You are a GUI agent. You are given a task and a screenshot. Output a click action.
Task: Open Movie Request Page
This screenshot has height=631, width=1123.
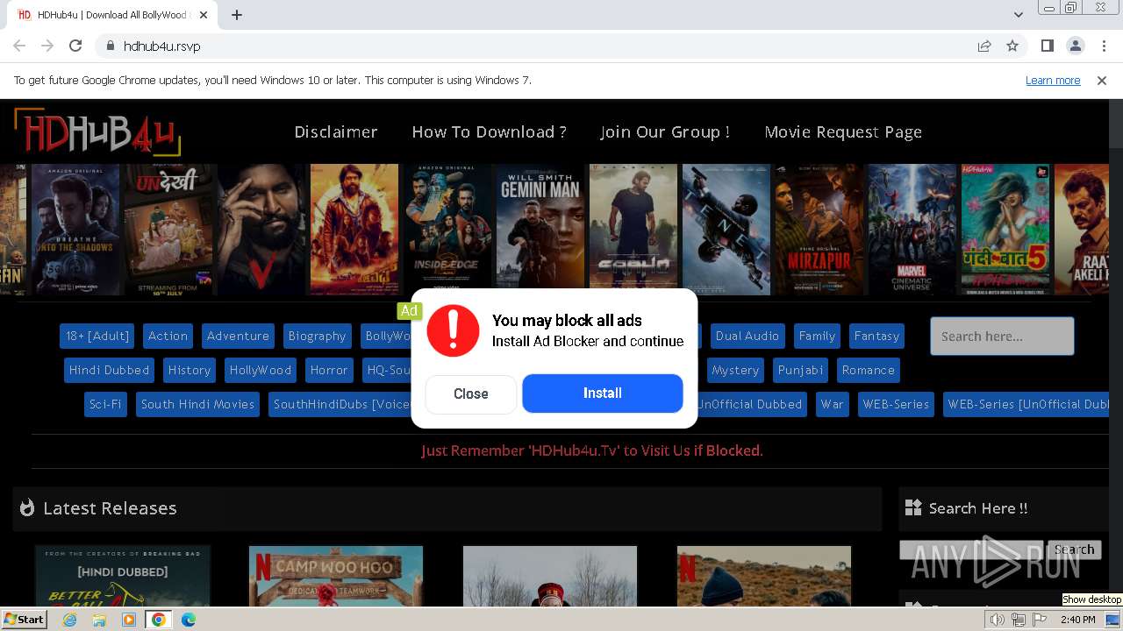pos(843,132)
